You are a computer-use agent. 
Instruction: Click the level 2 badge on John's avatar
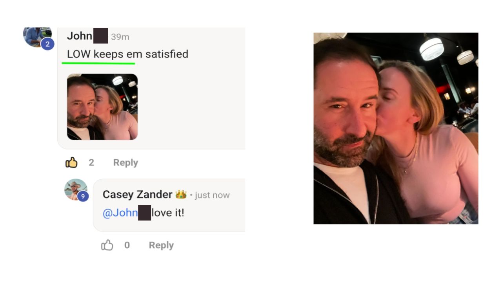point(47,44)
